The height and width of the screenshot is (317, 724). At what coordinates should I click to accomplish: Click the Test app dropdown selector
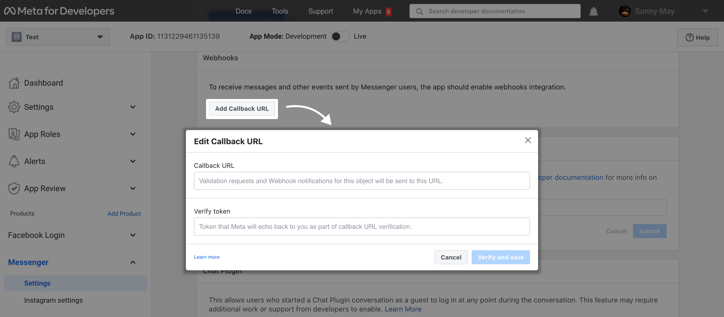click(x=58, y=36)
